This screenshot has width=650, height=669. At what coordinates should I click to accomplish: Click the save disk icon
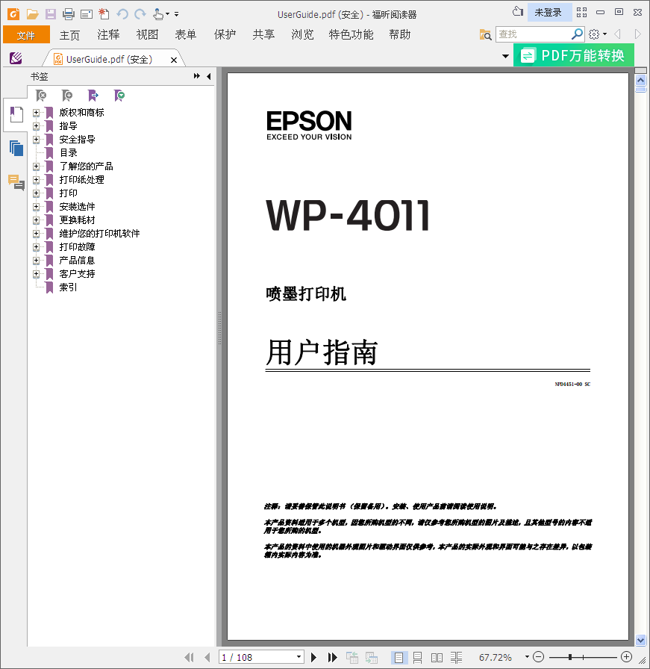coord(50,14)
